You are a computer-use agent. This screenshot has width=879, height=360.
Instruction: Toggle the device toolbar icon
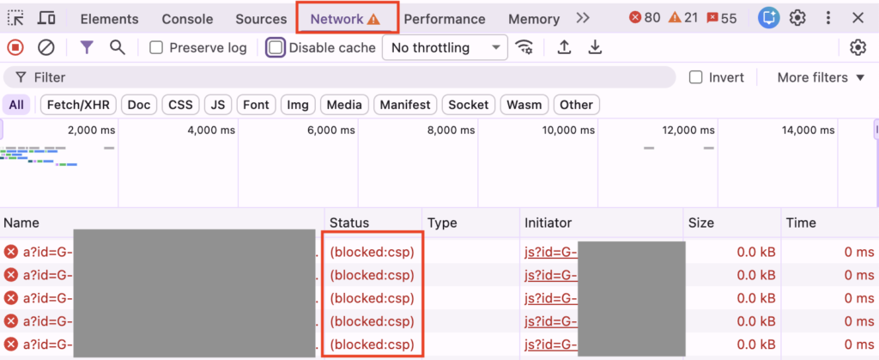tap(47, 18)
